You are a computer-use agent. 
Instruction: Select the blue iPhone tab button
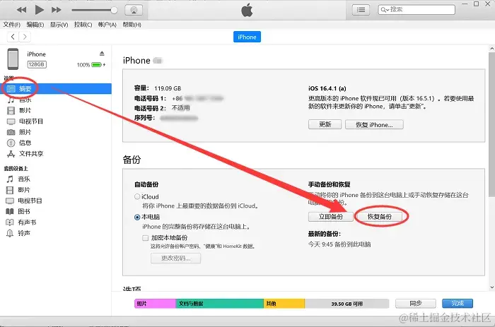[247, 37]
